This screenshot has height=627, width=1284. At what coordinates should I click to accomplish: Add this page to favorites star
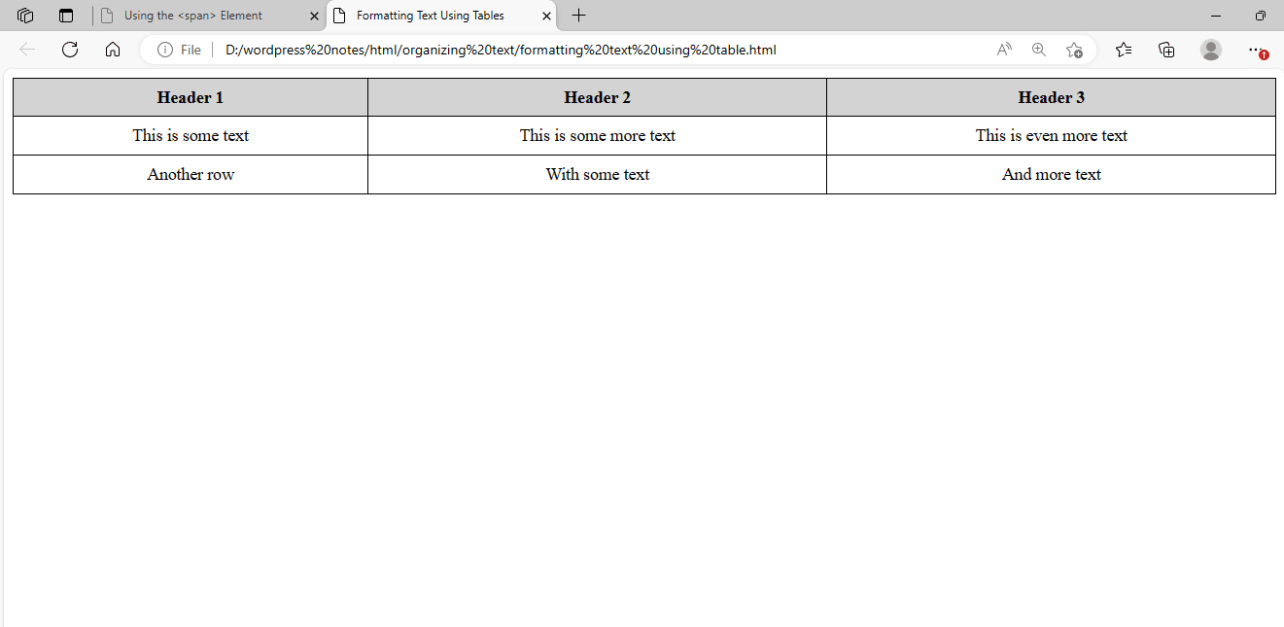point(1074,50)
